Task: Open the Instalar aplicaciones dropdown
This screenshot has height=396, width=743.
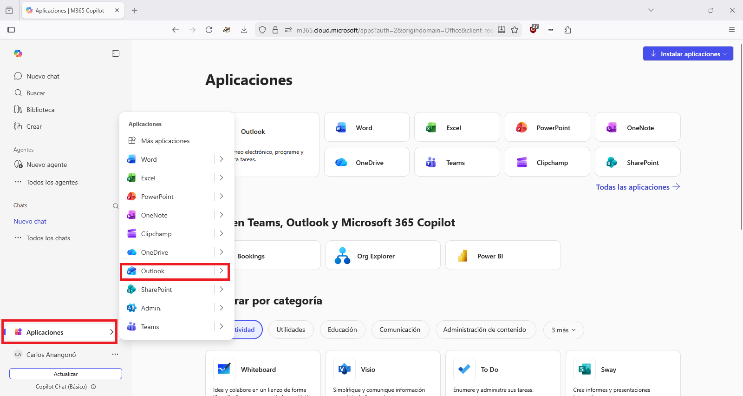Action: pyautogui.click(x=688, y=53)
